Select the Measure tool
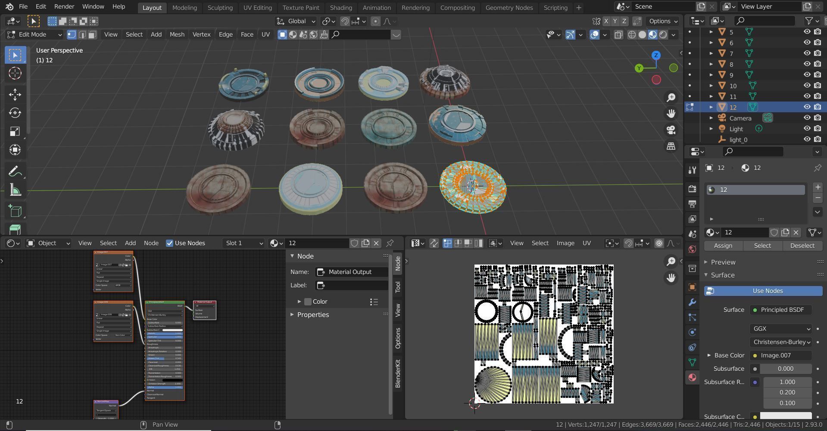This screenshot has height=431, width=827. [15, 190]
